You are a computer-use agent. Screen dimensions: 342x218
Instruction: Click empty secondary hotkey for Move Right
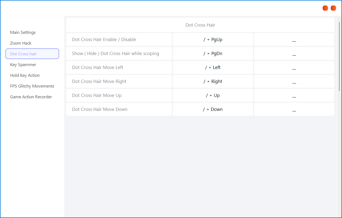point(294,81)
